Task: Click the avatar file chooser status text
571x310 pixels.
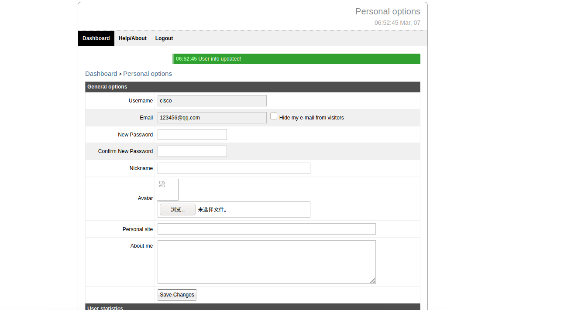Action: point(213,210)
